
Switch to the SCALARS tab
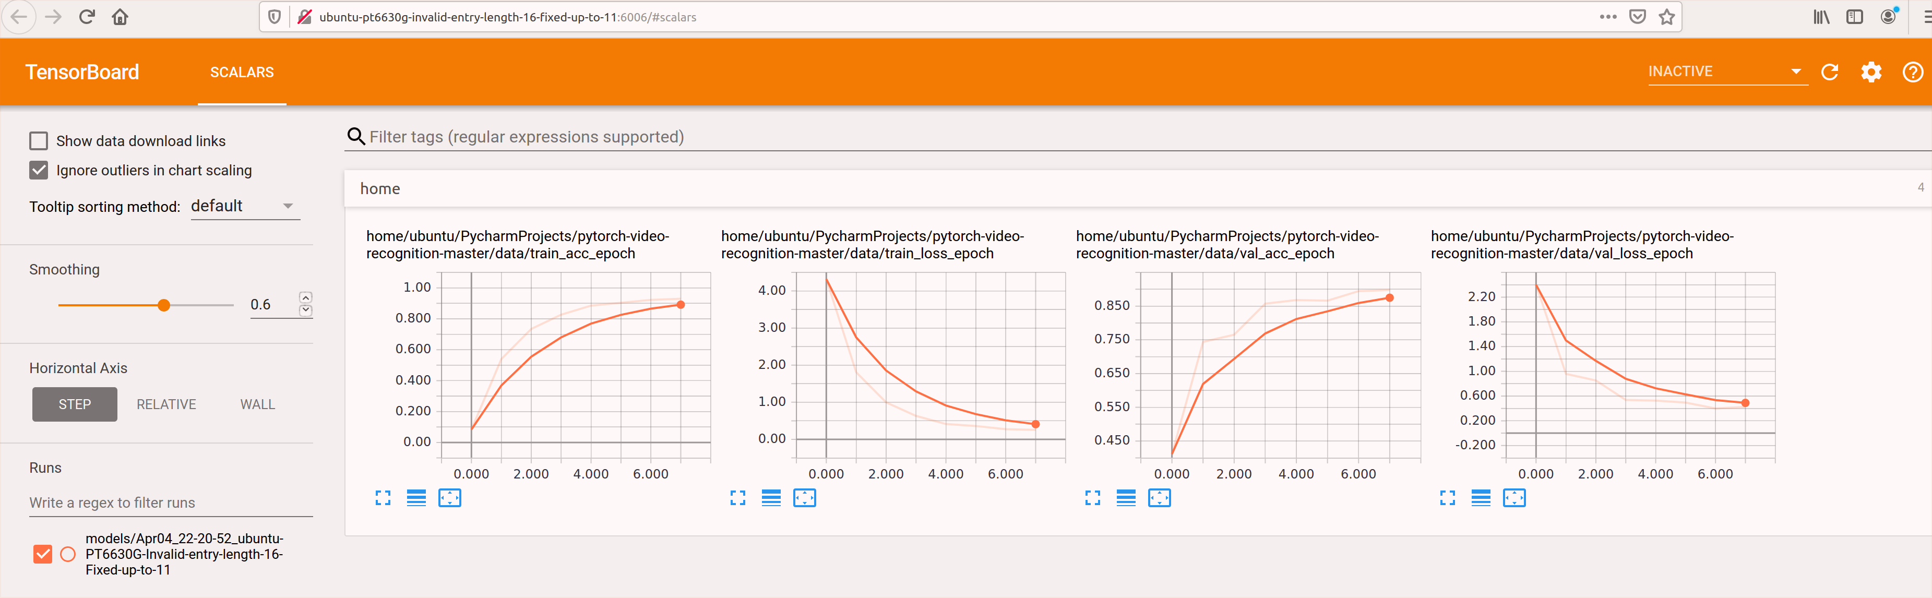(242, 72)
